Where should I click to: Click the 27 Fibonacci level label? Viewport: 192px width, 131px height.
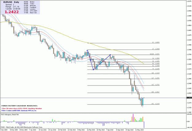click(156, 49)
